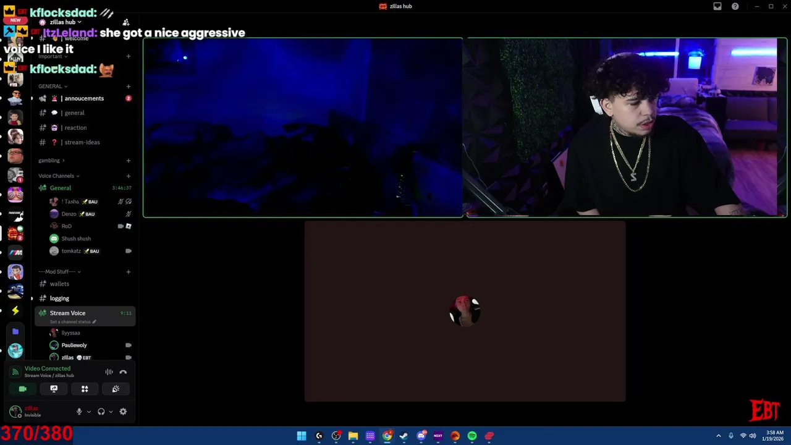Click the Share Your Screen button
Screen dimensions: 791x445
point(54,389)
